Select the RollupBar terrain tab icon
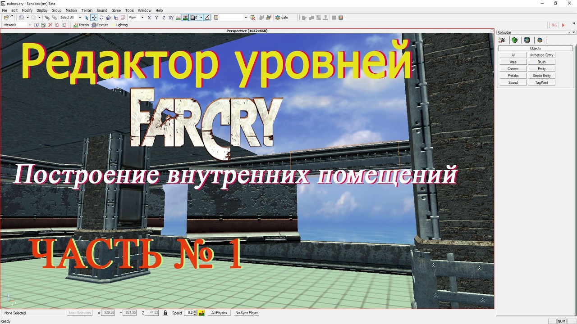 514,40
